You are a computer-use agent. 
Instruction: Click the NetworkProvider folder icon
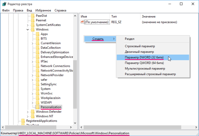(37, 75)
